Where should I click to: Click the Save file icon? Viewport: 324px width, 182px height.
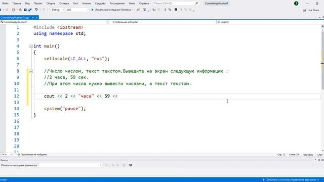(x=25, y=10)
